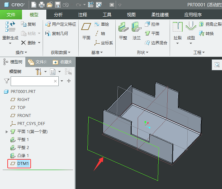Click the 复制 copy button
Screen dimensions: 222x189
[x=28, y=24]
